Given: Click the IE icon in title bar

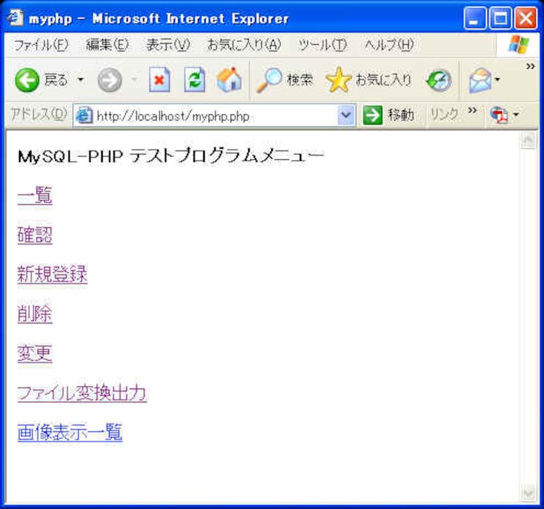Looking at the screenshot, I should point(15,18).
